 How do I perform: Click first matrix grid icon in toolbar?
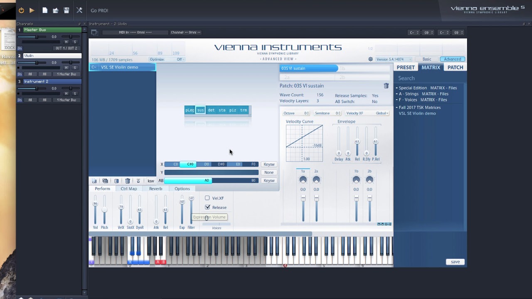pos(94,181)
